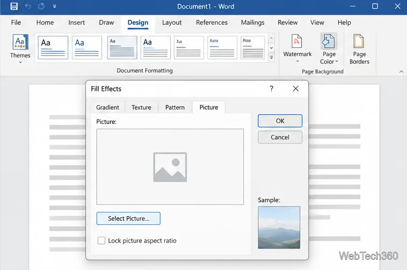Switch to the Home tab
The height and width of the screenshot is (270, 407).
pos(45,23)
